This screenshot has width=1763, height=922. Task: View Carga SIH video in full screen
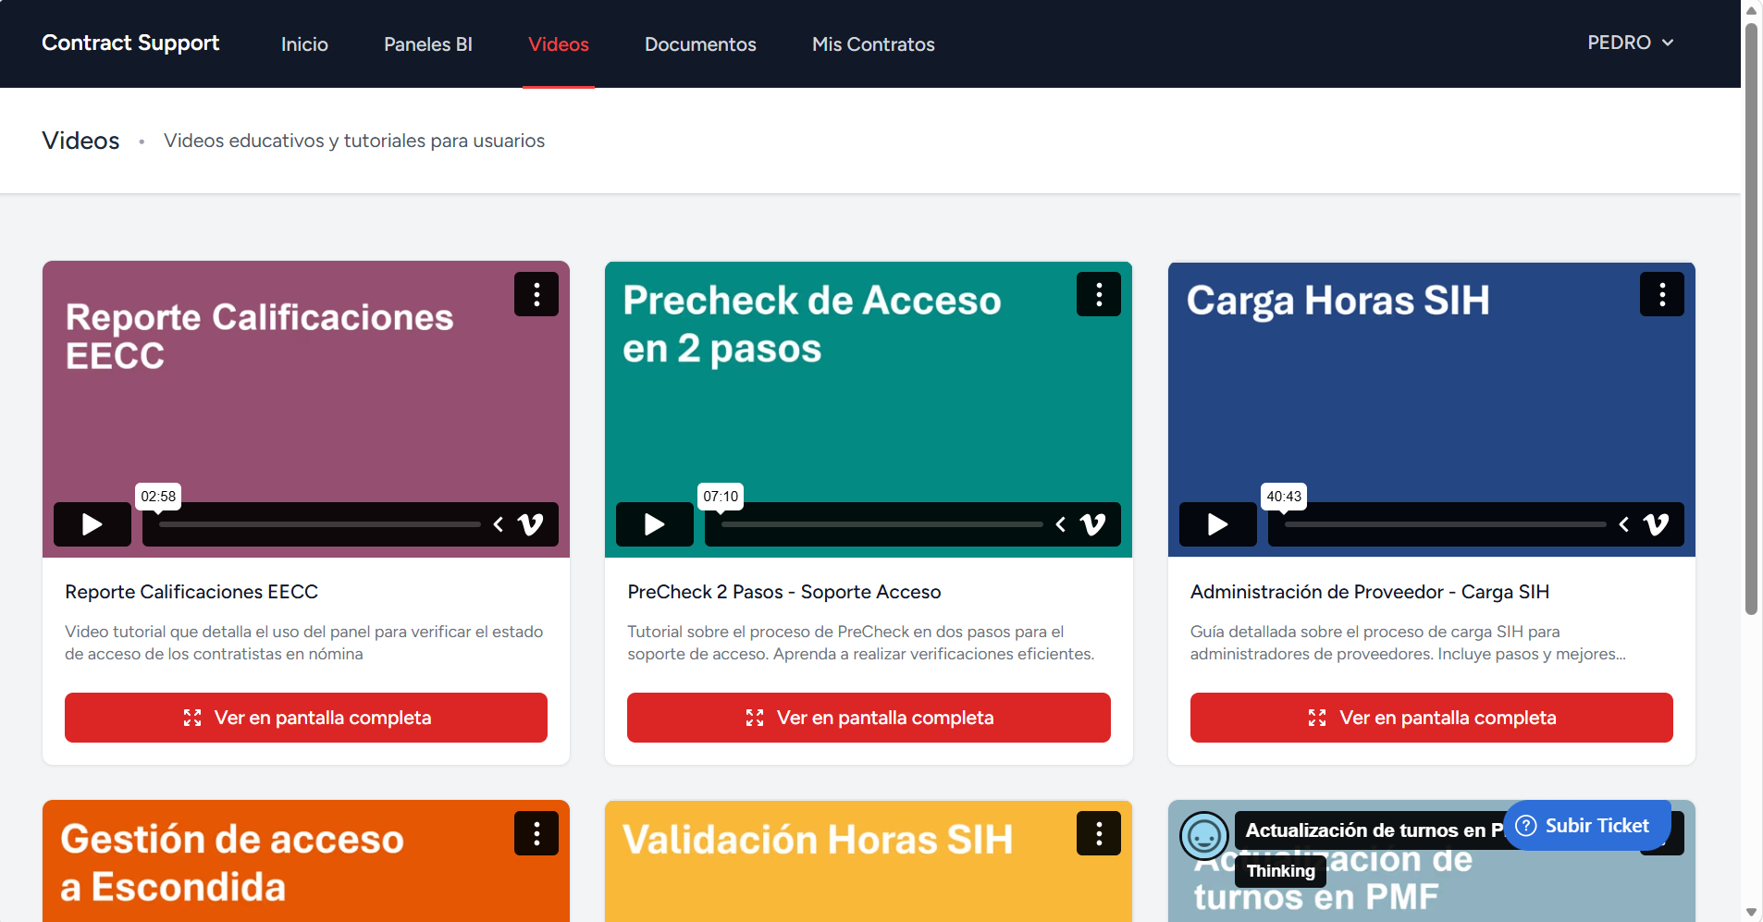[x=1432, y=718]
